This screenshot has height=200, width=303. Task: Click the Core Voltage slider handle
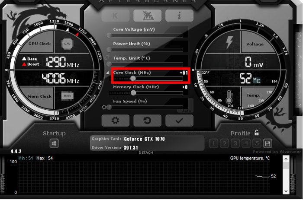click(x=109, y=35)
